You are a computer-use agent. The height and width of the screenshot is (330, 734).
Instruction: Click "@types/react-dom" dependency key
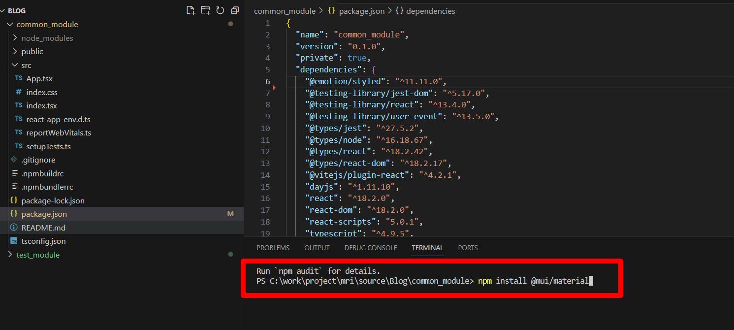[x=348, y=163]
